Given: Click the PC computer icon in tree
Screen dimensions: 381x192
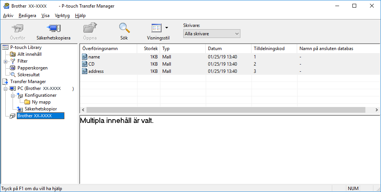Looking at the screenshot, I should pos(13,89).
